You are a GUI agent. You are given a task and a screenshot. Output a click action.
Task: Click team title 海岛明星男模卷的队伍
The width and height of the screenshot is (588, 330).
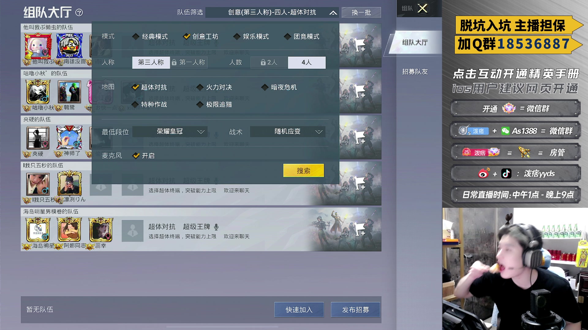tap(51, 211)
